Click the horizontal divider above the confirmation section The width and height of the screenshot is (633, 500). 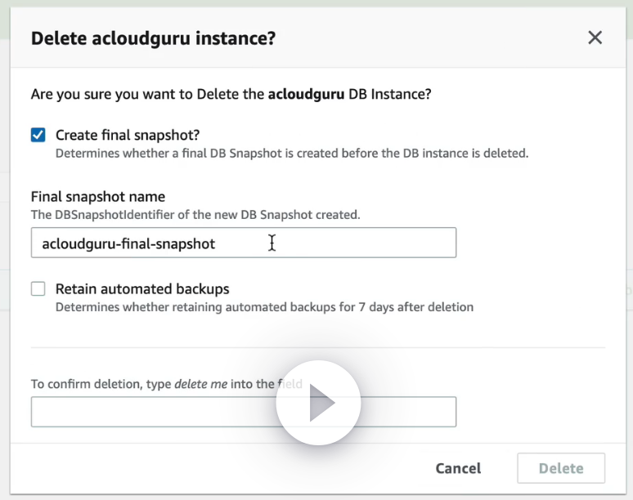point(317,347)
